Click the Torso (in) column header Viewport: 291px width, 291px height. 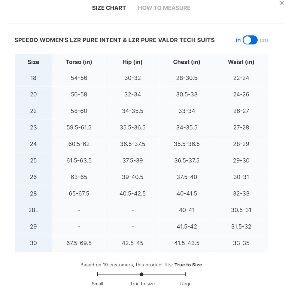pos(79,62)
